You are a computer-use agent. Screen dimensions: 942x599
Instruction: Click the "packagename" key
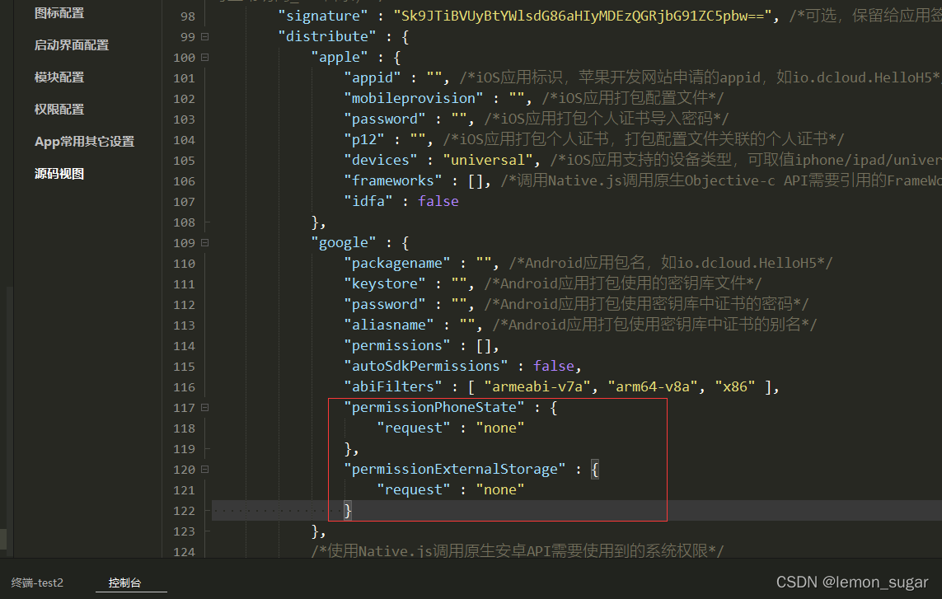[x=397, y=263]
